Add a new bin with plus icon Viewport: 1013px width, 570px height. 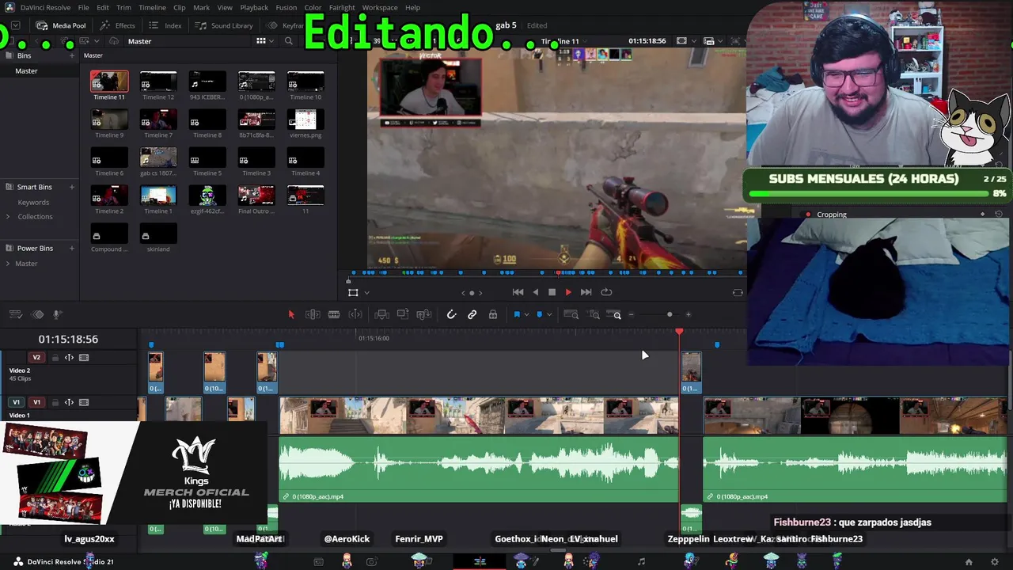tap(72, 55)
